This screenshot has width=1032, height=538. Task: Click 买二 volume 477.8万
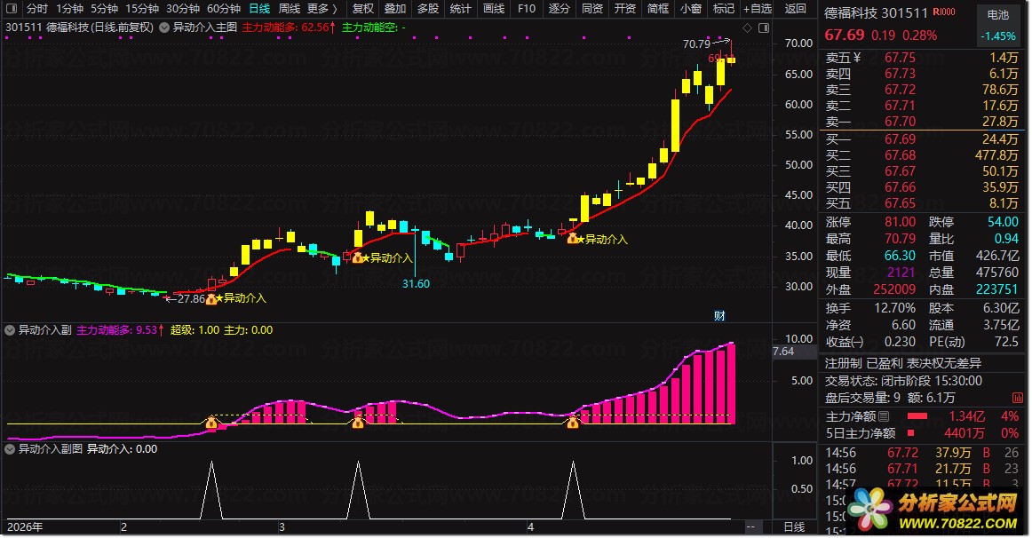pyautogui.click(x=996, y=155)
